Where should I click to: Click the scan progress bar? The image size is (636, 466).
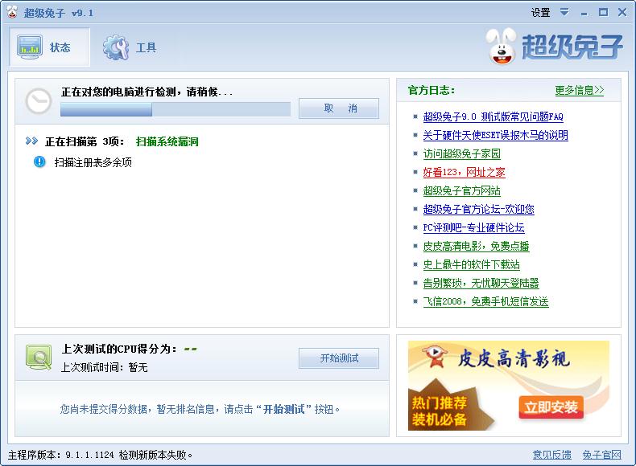[176, 109]
